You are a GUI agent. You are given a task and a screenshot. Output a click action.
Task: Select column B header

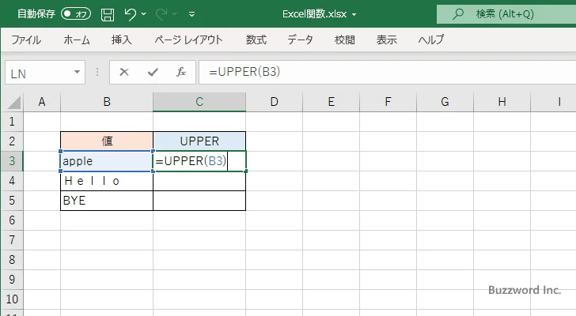[107, 102]
